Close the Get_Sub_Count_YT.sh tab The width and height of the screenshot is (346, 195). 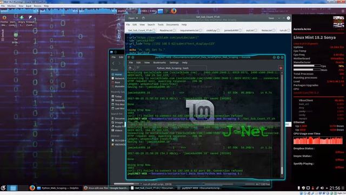pyautogui.click(x=154, y=30)
